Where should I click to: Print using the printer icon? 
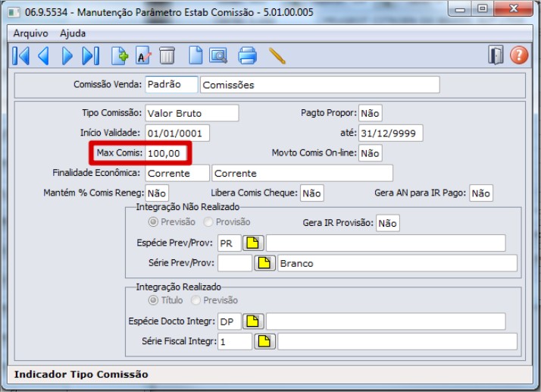pyautogui.click(x=247, y=55)
